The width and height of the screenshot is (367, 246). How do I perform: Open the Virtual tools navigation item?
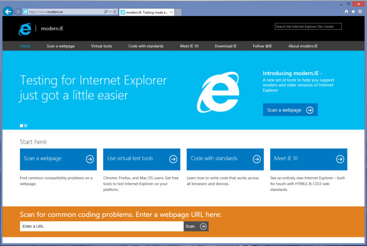pos(101,46)
